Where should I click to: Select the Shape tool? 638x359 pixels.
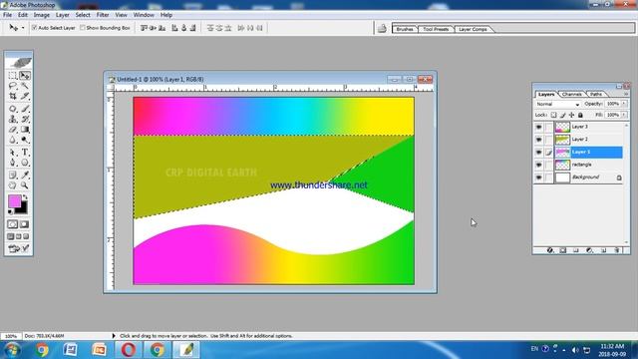tap(25, 163)
